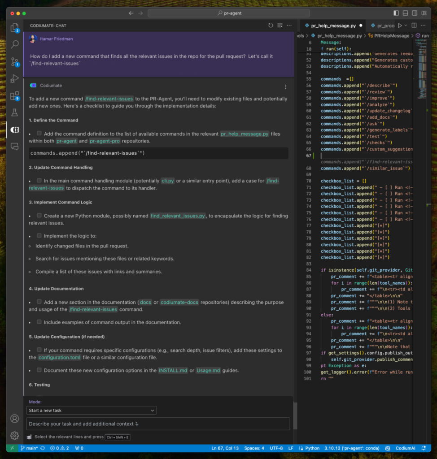Click the task description input field
This screenshot has width=437, height=459.
(x=158, y=424)
